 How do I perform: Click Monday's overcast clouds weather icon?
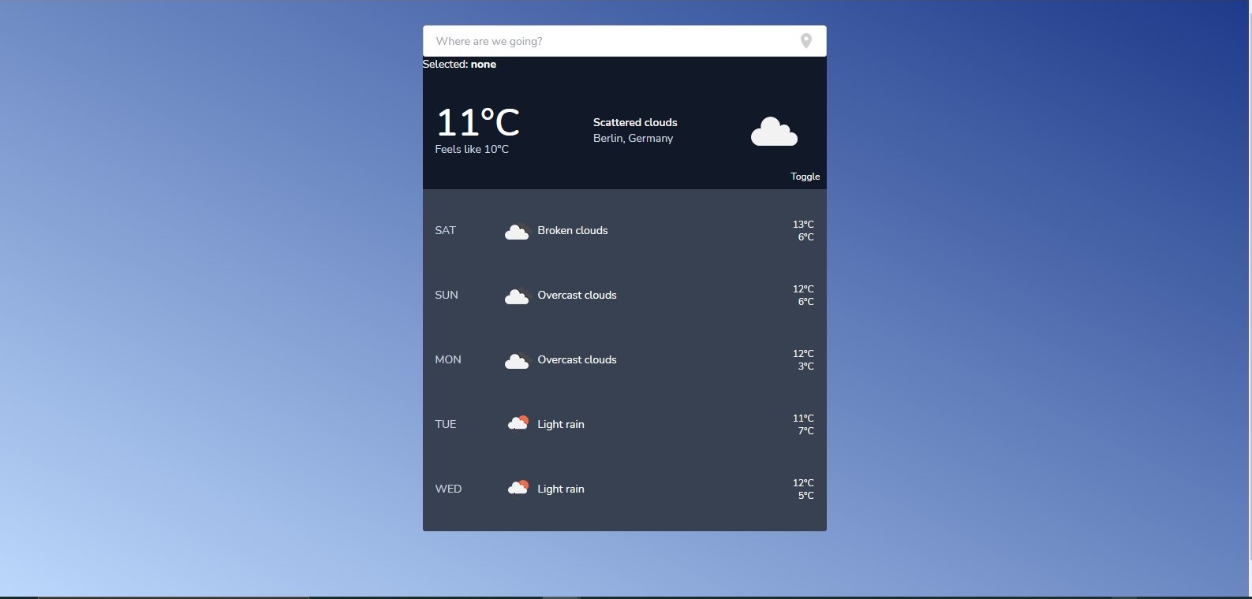pos(517,360)
